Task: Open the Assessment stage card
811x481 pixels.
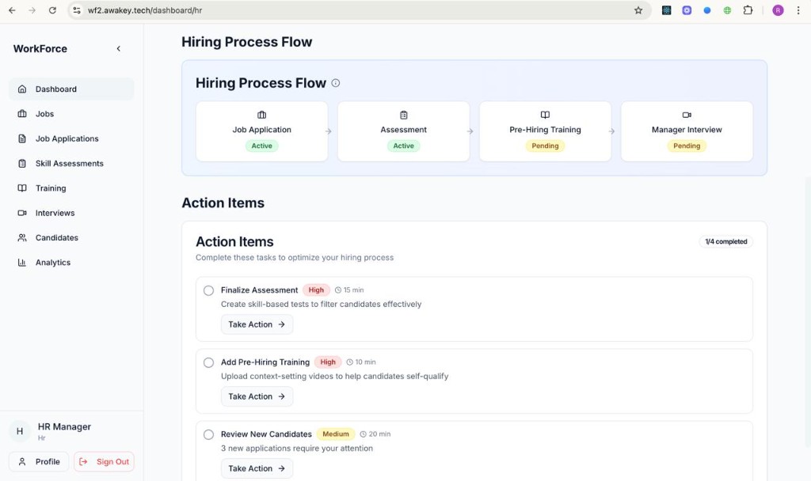Action: 403,131
